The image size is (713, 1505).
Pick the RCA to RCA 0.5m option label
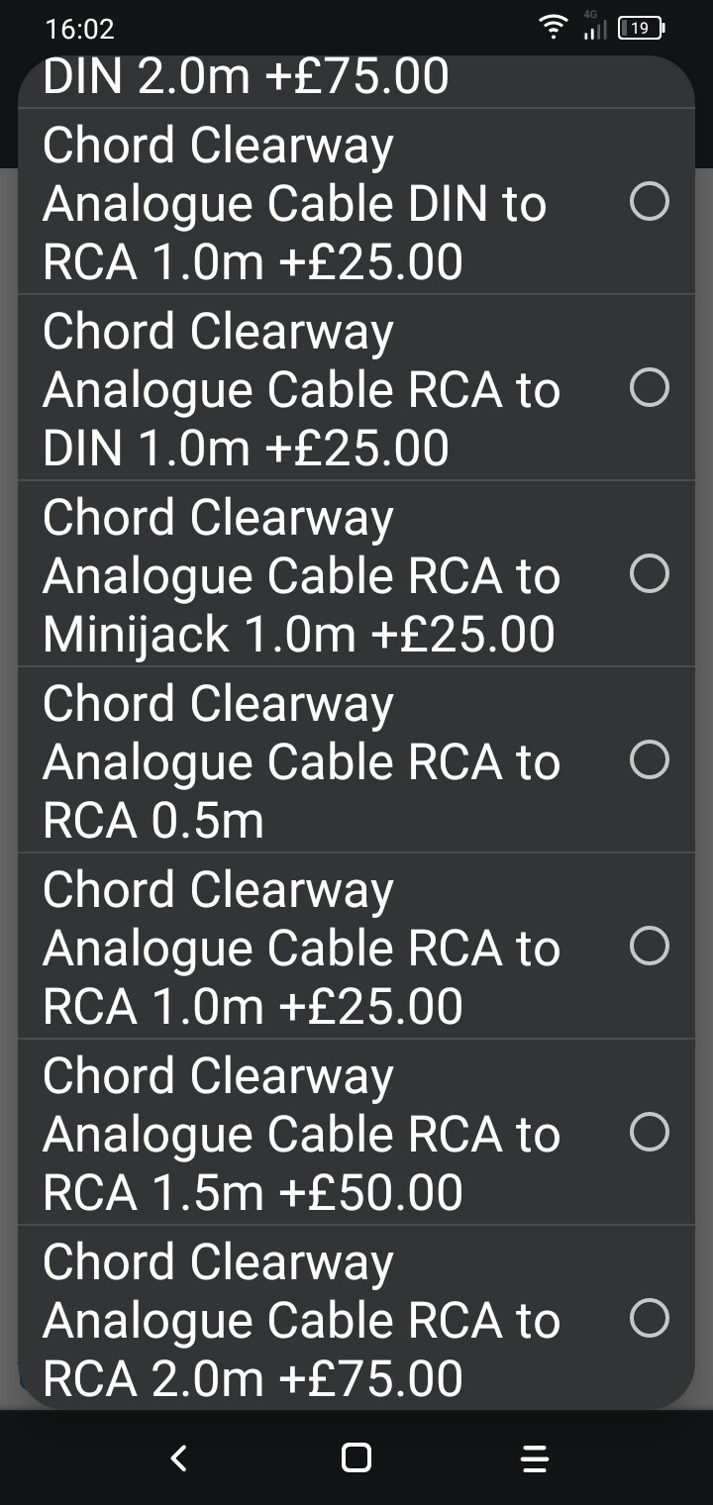coord(301,761)
